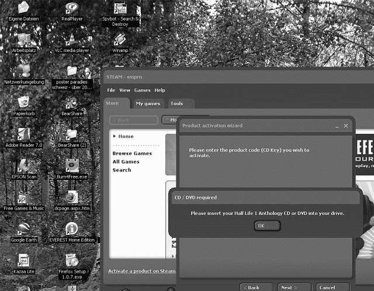The height and width of the screenshot is (291, 374).
Task: Click OK in CD / DVD required dialog
Action: point(267,226)
